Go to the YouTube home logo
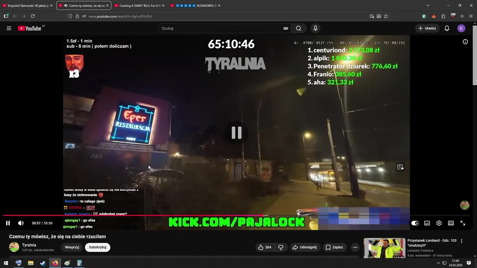This screenshot has width=477, height=268. click(29, 28)
